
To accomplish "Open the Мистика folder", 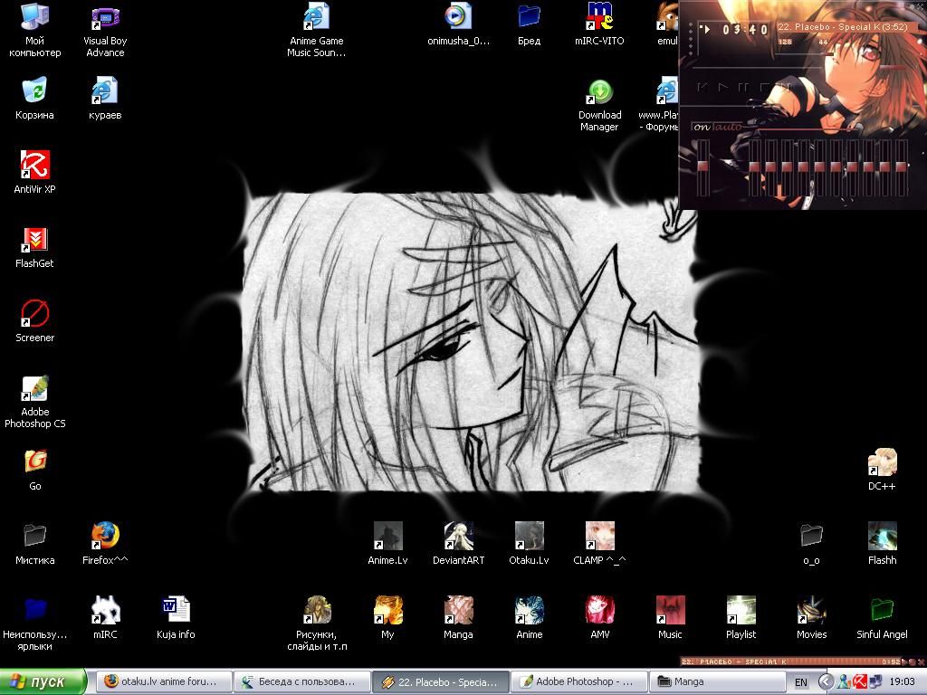I will click(35, 545).
